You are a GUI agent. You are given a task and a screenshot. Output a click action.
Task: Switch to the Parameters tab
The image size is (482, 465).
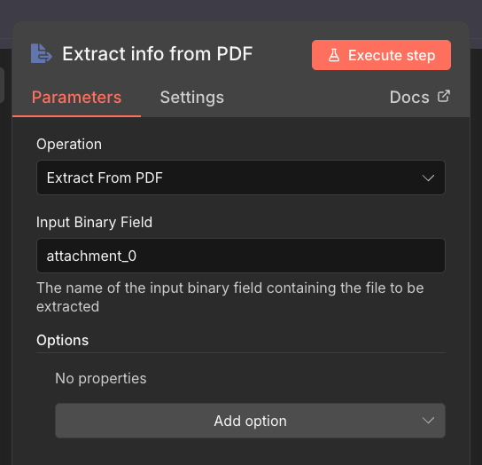(76, 98)
